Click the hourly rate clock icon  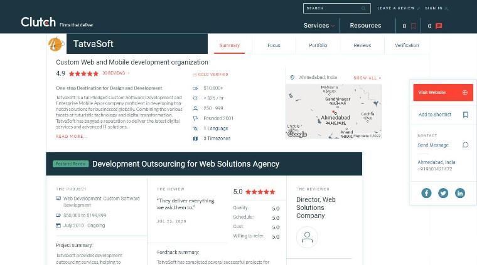point(195,98)
